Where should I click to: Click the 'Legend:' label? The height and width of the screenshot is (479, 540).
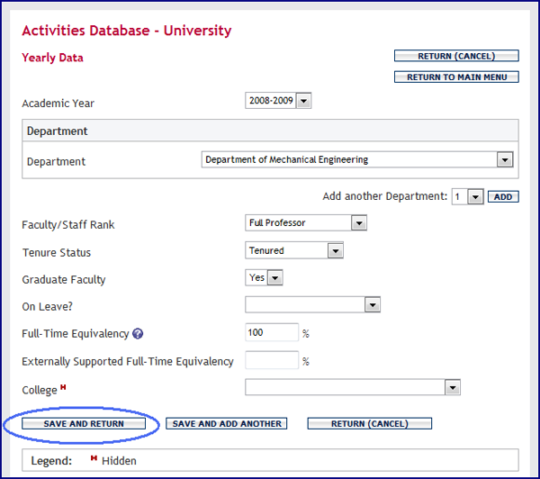point(51,461)
